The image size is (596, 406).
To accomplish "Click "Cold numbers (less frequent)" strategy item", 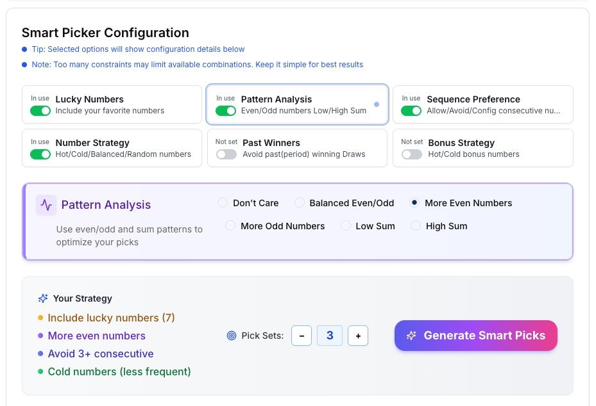I will tap(119, 371).
